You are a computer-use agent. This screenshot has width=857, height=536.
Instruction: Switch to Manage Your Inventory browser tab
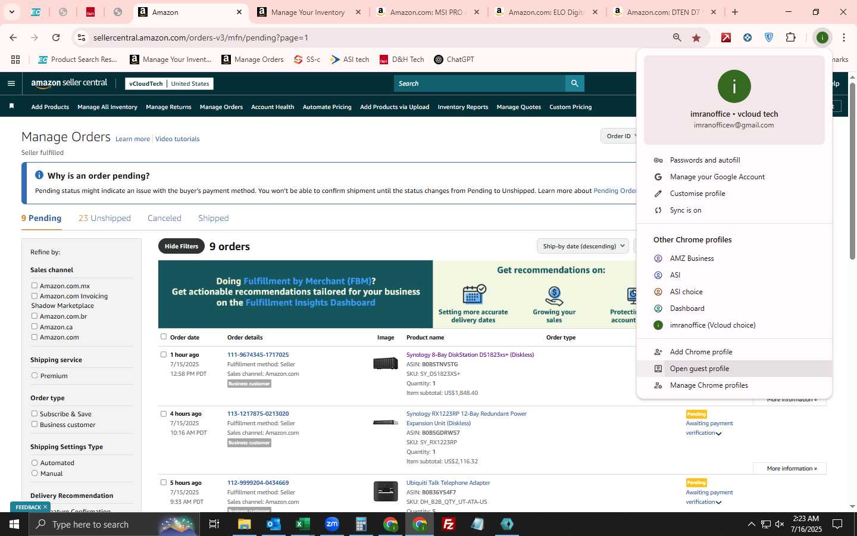(308, 12)
